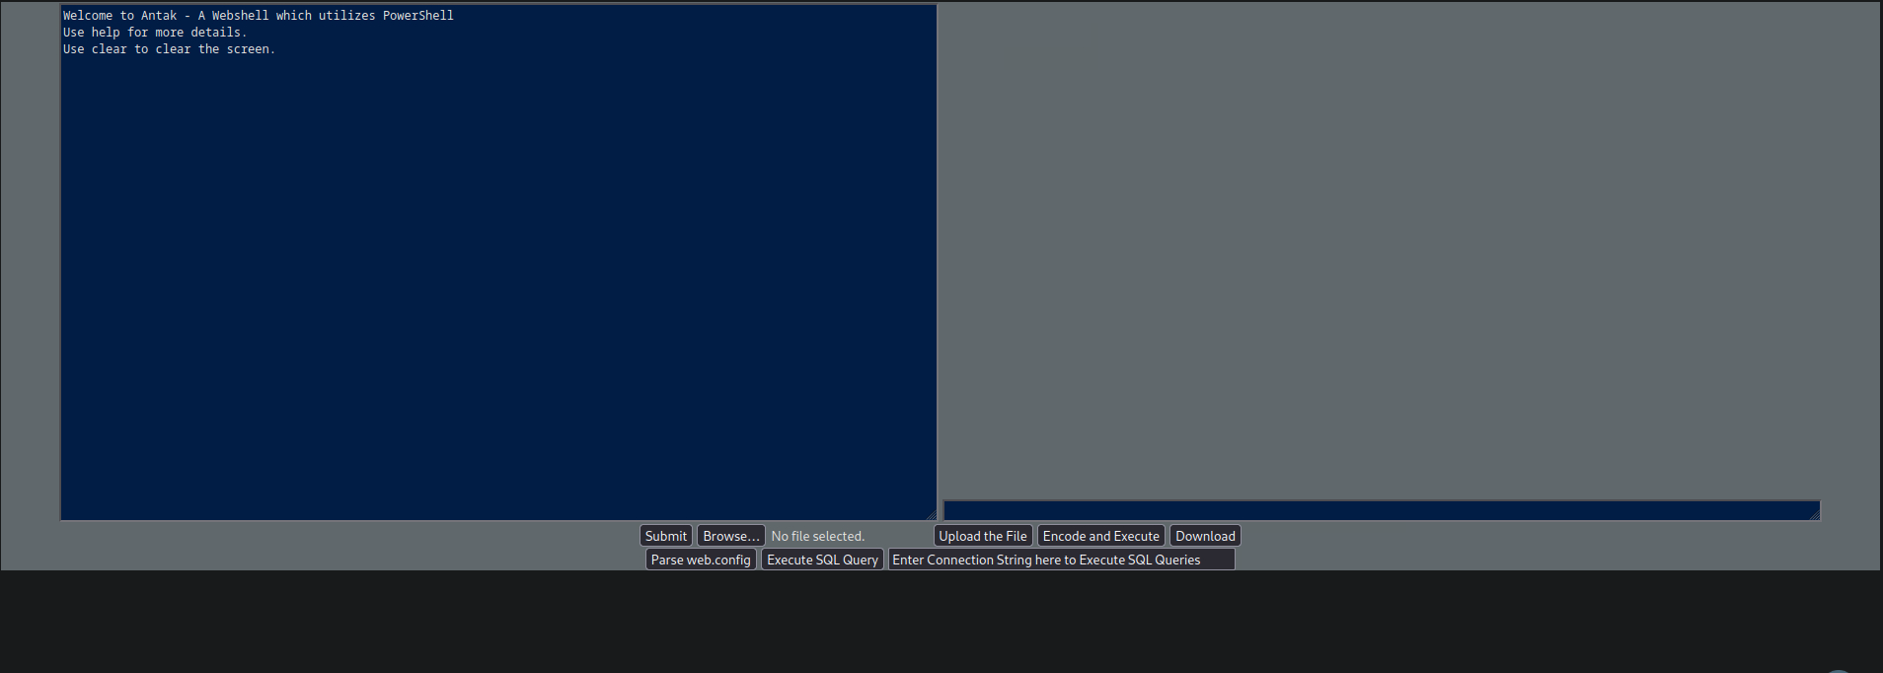Image resolution: width=1883 pixels, height=673 pixels.
Task: Click the empty gray panel above the command box
Action: click(1382, 247)
